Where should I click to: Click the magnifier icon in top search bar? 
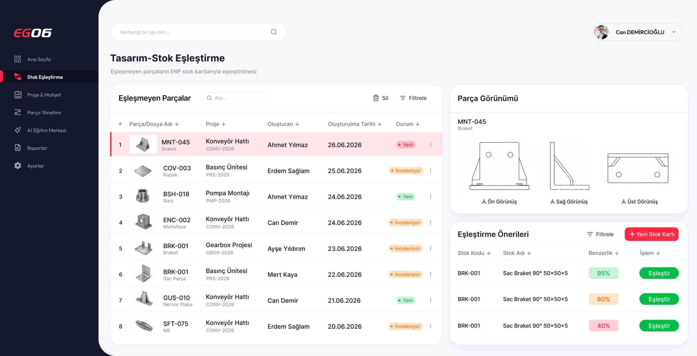[x=274, y=32]
